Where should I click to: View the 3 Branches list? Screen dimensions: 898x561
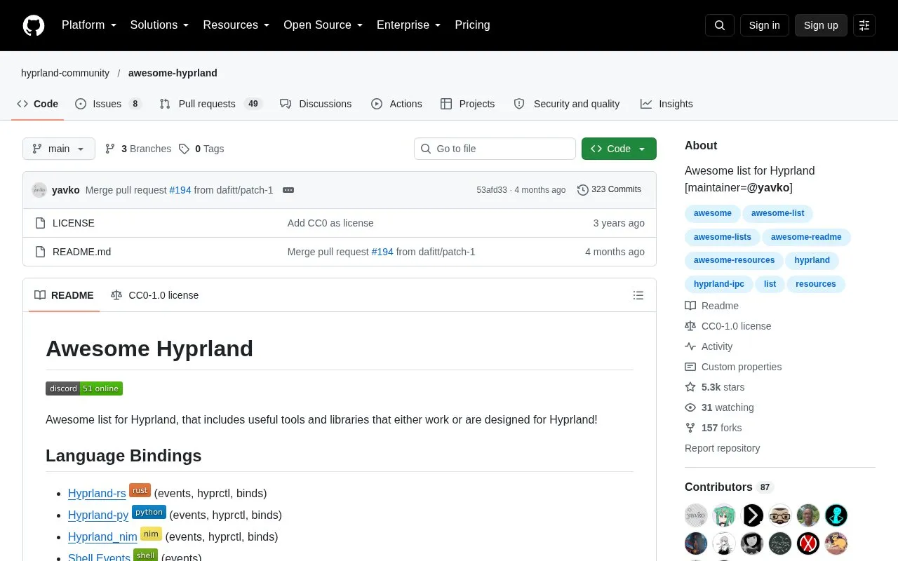138,149
